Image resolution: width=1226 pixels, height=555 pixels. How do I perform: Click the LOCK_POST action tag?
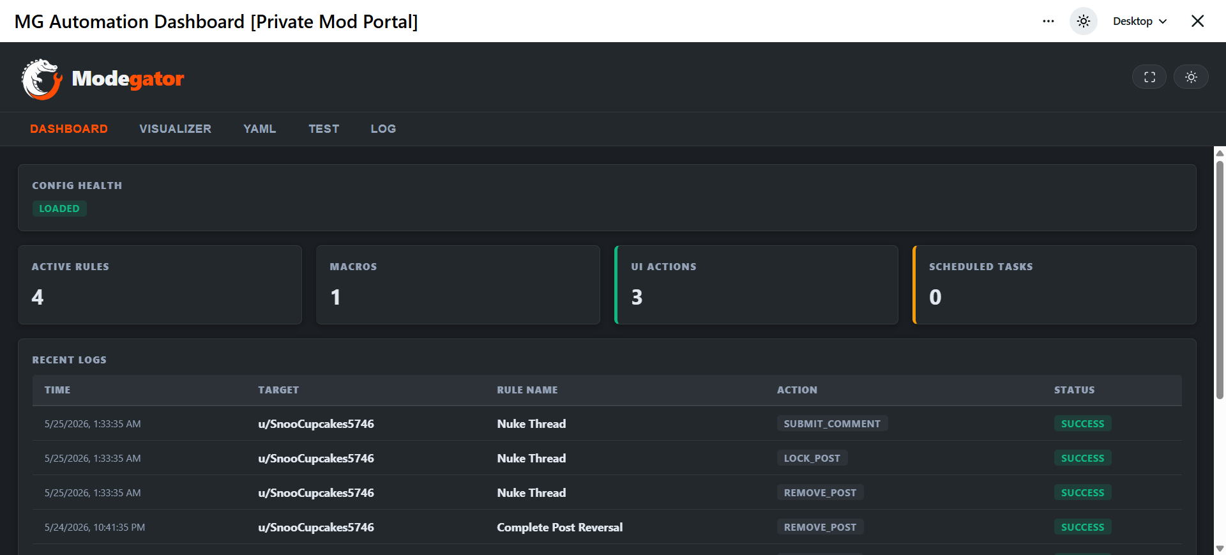point(812,458)
